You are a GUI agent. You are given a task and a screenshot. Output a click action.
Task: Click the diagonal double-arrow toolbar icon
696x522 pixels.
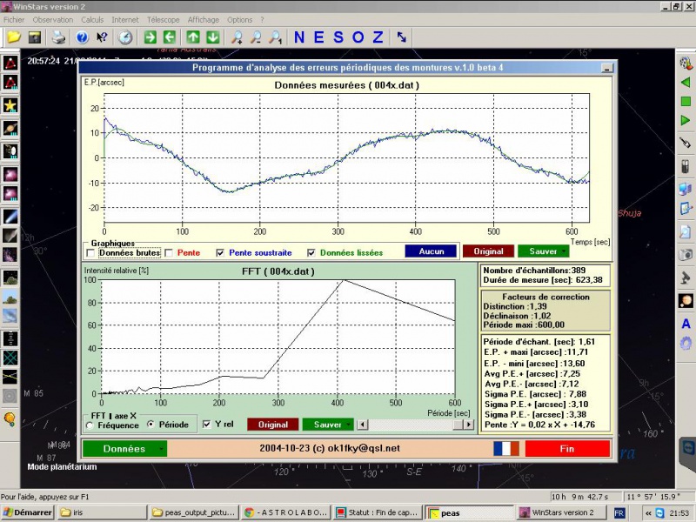(x=402, y=37)
